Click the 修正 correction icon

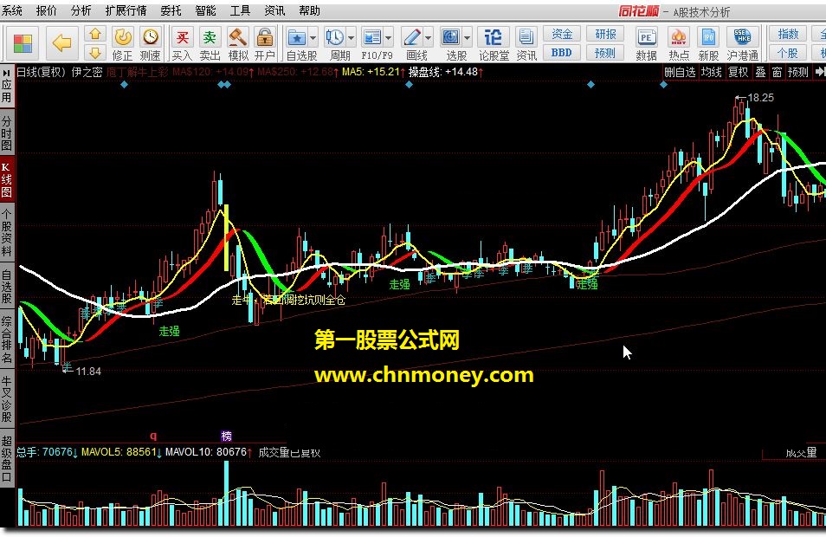tap(123, 43)
